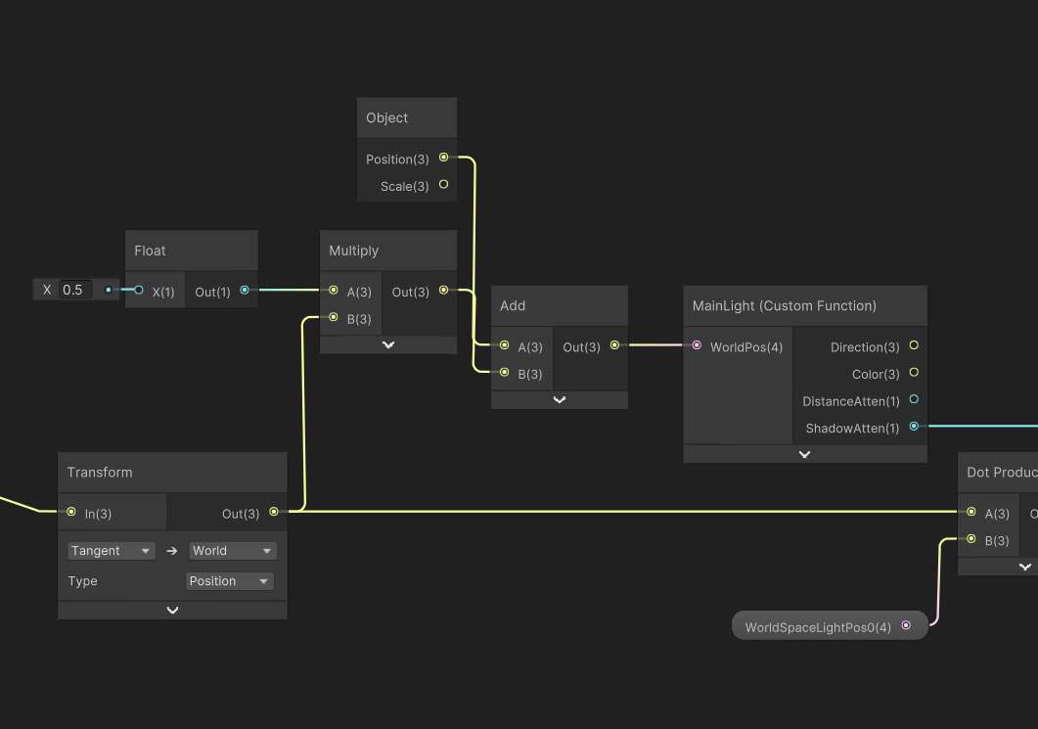The image size is (1038, 729).
Task: Click the Scale(3) output port on Object node
Action: tap(443, 184)
